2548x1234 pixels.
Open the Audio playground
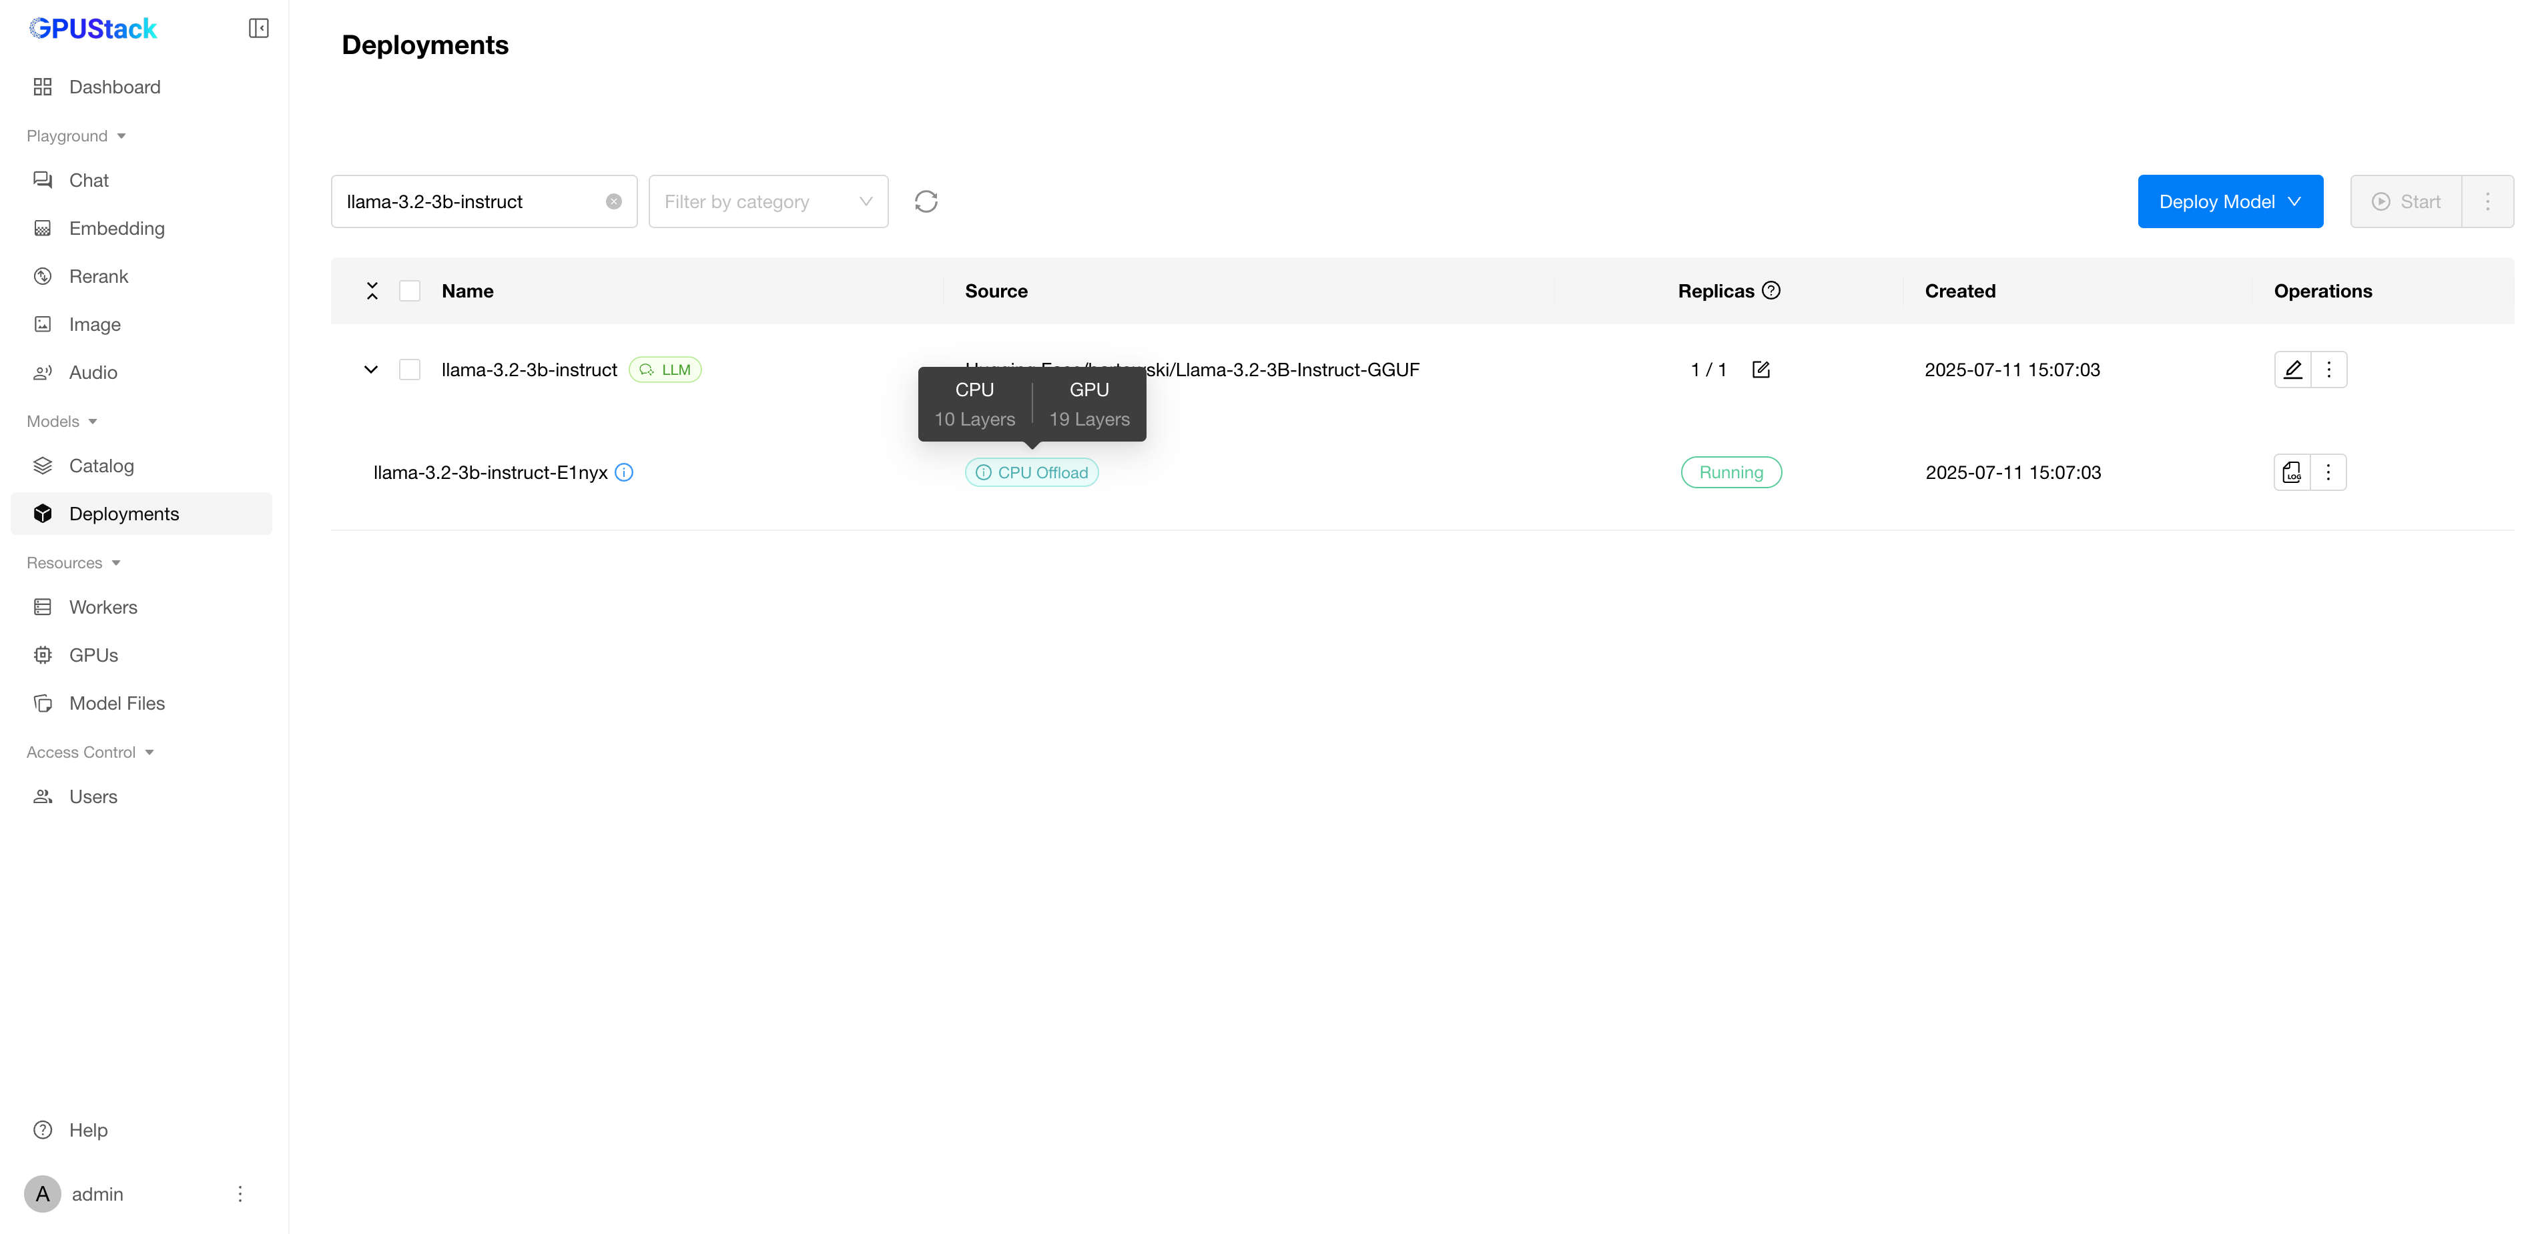click(x=141, y=372)
